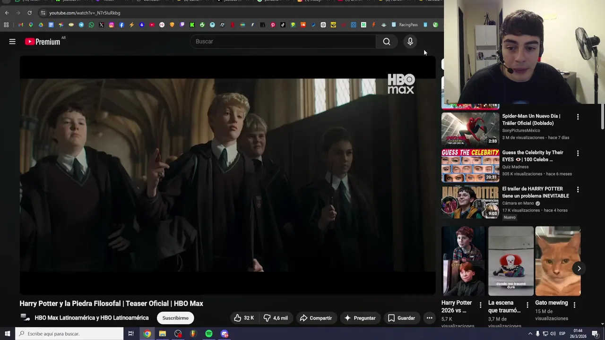Open the more actions ellipsis under video
The height and width of the screenshot is (340, 605).
point(429,318)
